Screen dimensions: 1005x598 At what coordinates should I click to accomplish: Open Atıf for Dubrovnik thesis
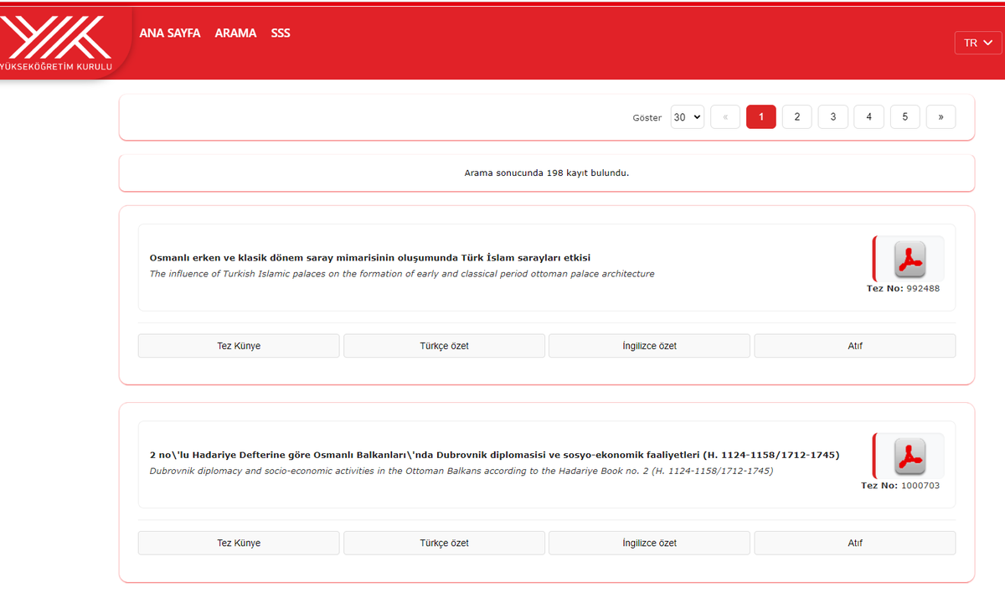[855, 543]
